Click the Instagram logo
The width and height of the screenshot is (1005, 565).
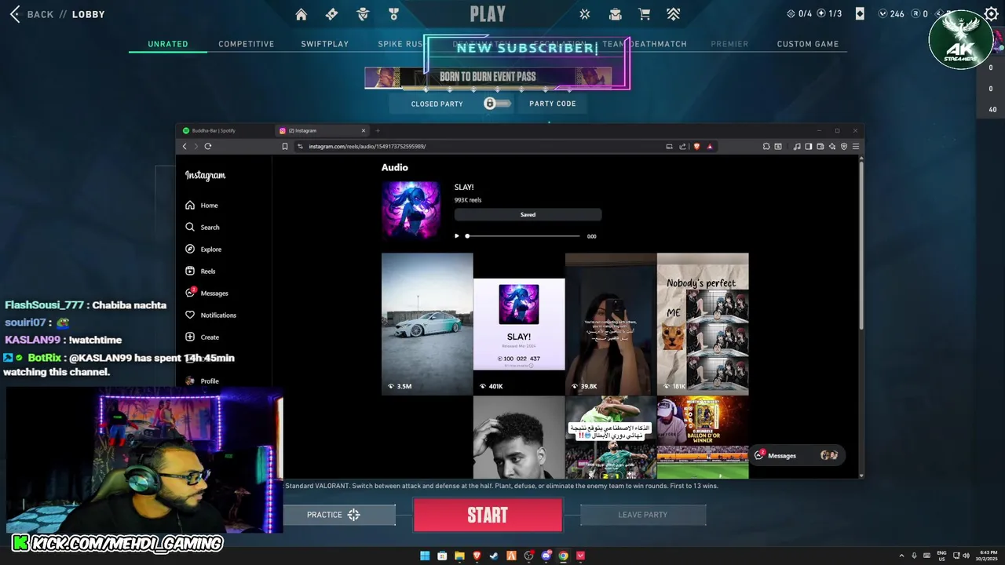click(x=205, y=176)
